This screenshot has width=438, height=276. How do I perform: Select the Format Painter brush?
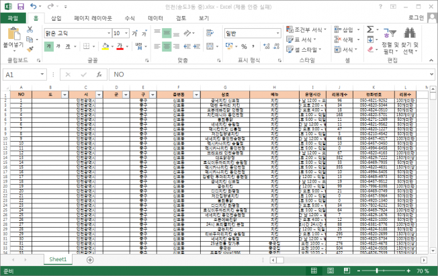[x=30, y=49]
